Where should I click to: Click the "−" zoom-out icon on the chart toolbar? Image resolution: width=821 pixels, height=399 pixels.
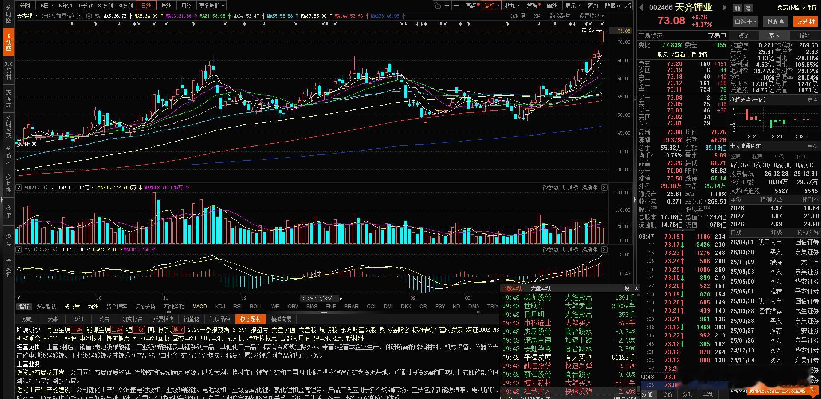tap(456, 6)
